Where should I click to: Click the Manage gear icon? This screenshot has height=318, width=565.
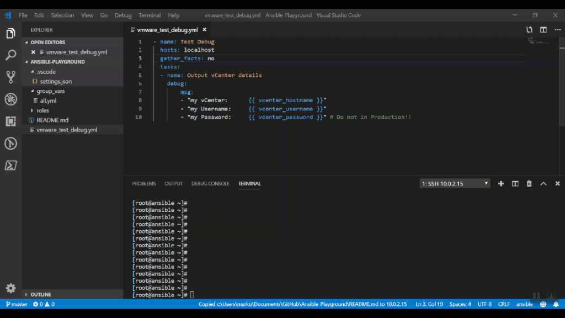pos(10,288)
